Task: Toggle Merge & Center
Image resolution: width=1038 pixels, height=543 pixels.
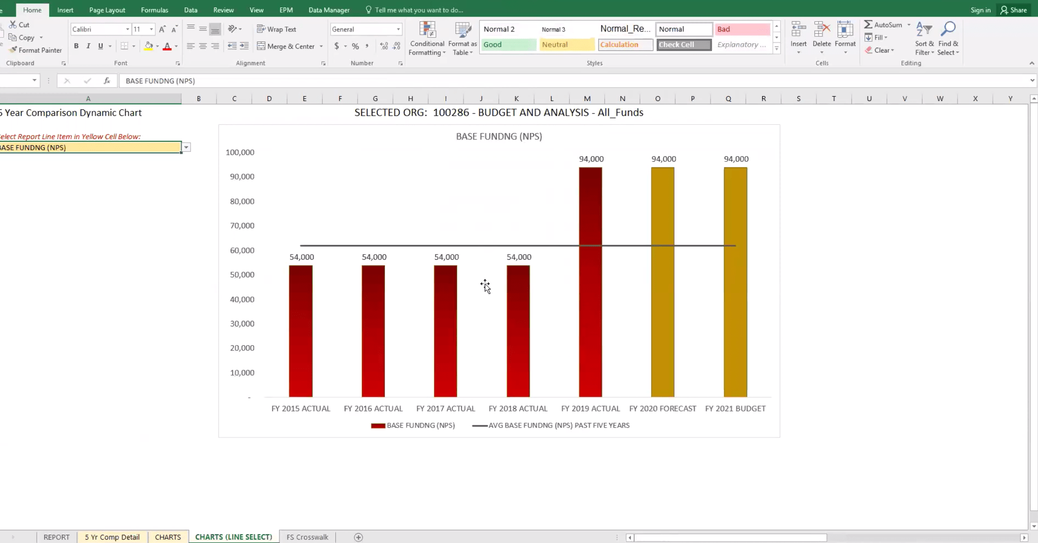Action: (286, 46)
